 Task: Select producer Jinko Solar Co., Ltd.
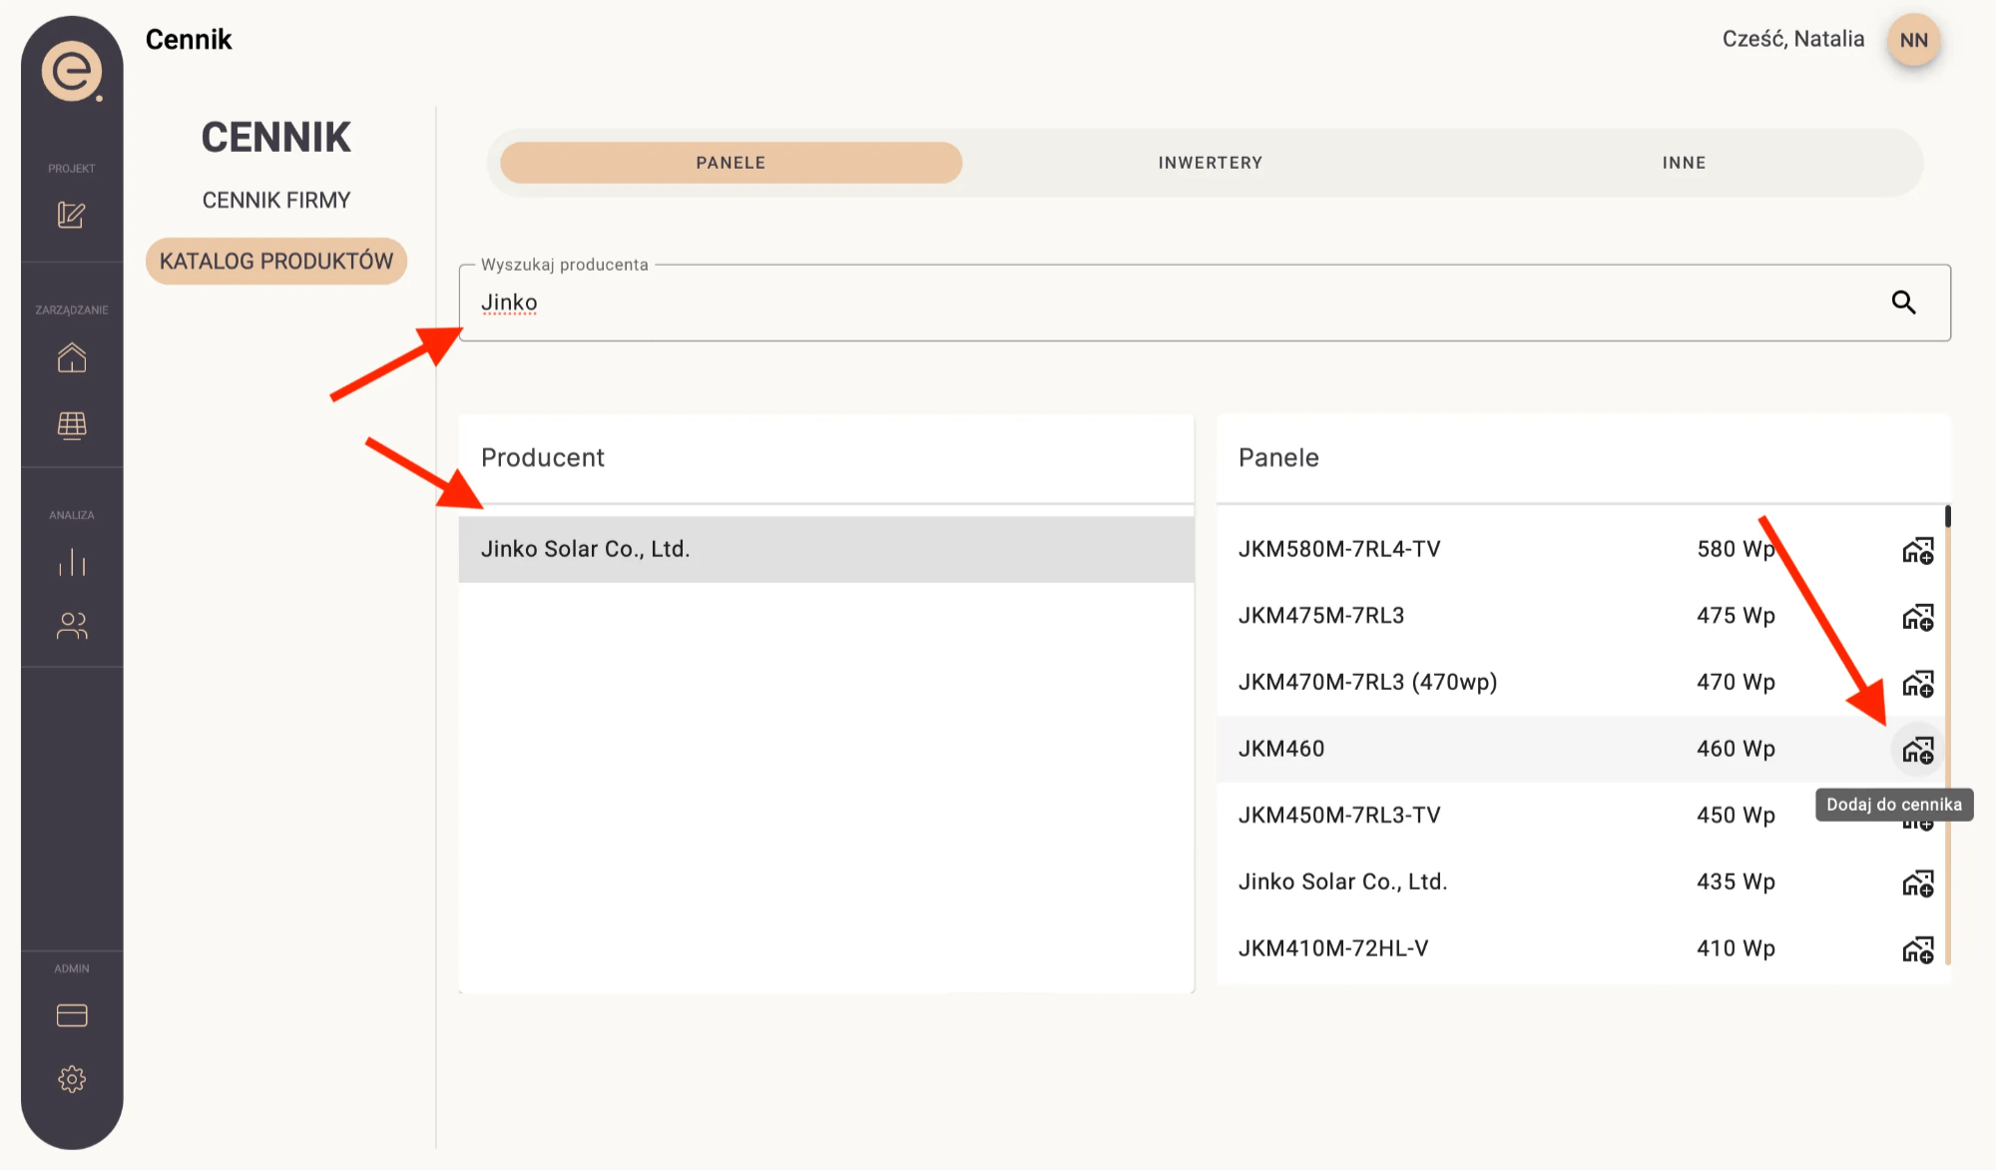(x=826, y=549)
